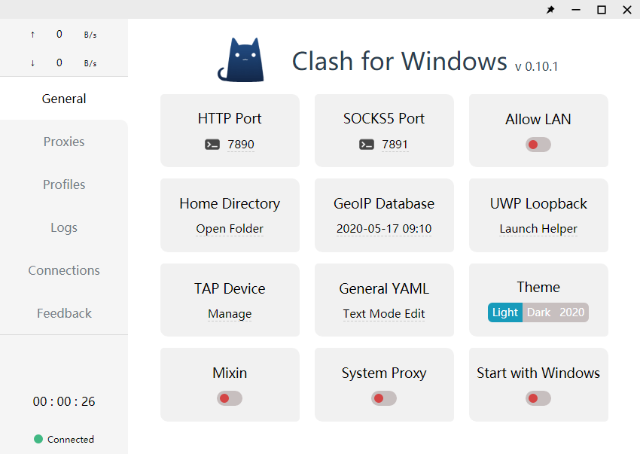Enable the Allow LAN switch

coord(538,145)
